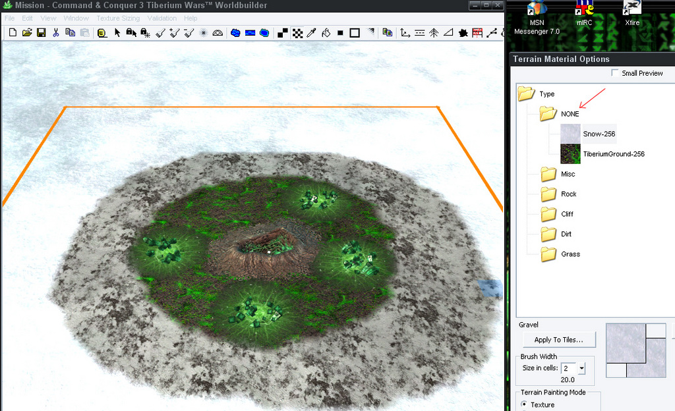Select the paint bucket flood fill tool
Image resolution: width=675 pixels, height=411 pixels.
[326, 33]
